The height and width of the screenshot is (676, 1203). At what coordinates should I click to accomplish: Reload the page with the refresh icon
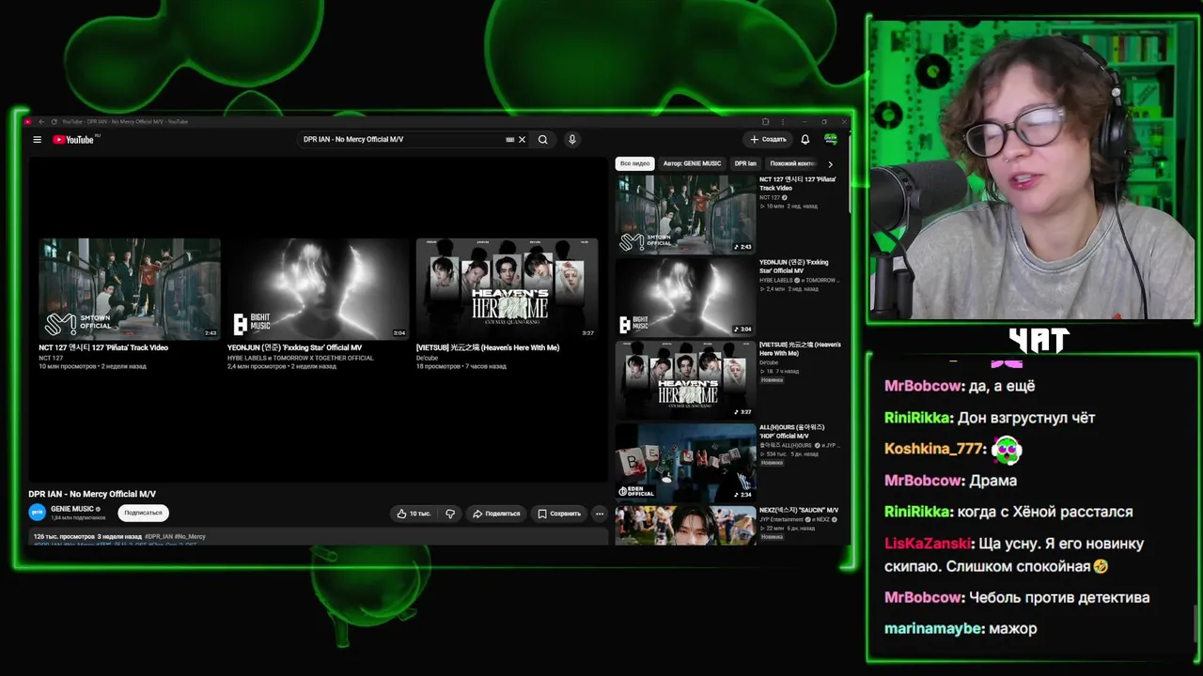point(55,122)
